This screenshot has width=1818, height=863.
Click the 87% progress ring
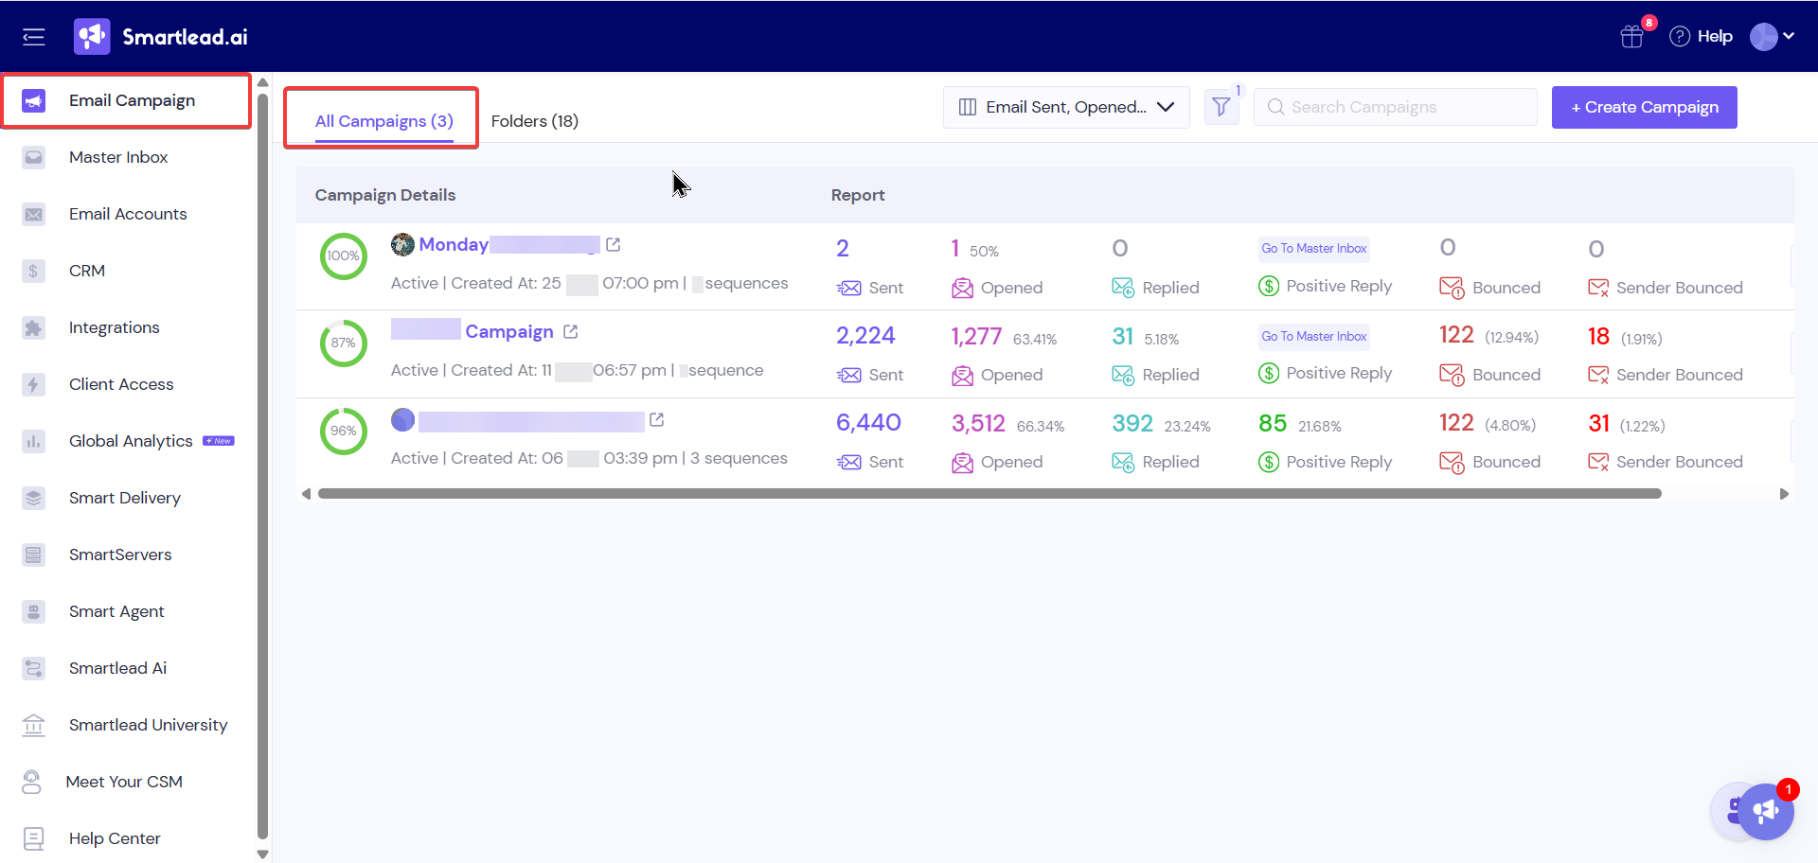(343, 343)
